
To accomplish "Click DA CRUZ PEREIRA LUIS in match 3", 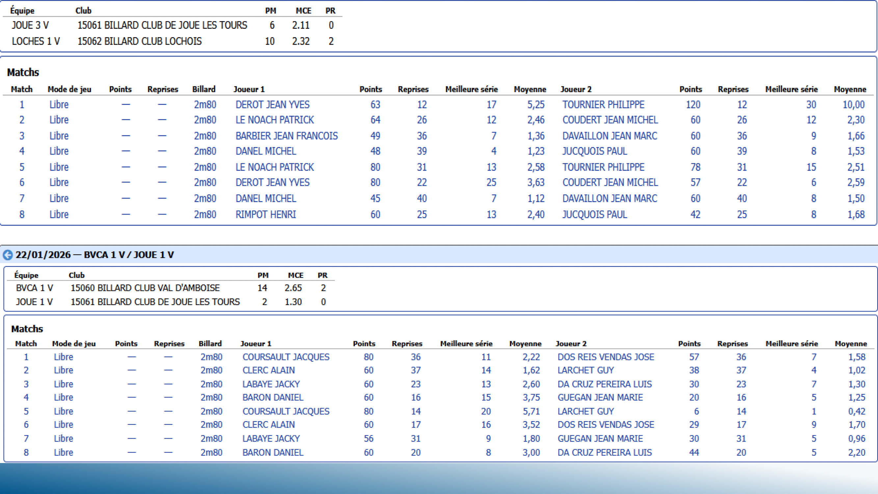I will 604,384.
